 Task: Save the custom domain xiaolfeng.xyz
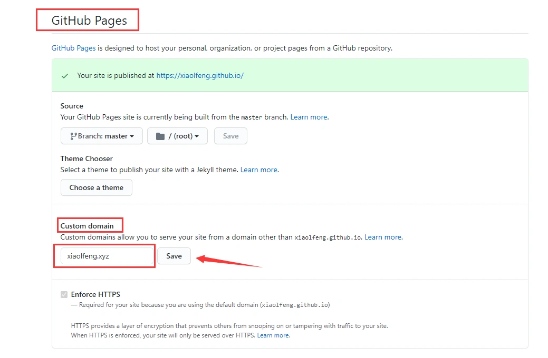pyautogui.click(x=174, y=256)
